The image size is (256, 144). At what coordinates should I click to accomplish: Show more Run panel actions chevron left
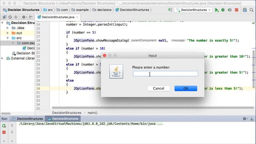click(x=4, y=141)
